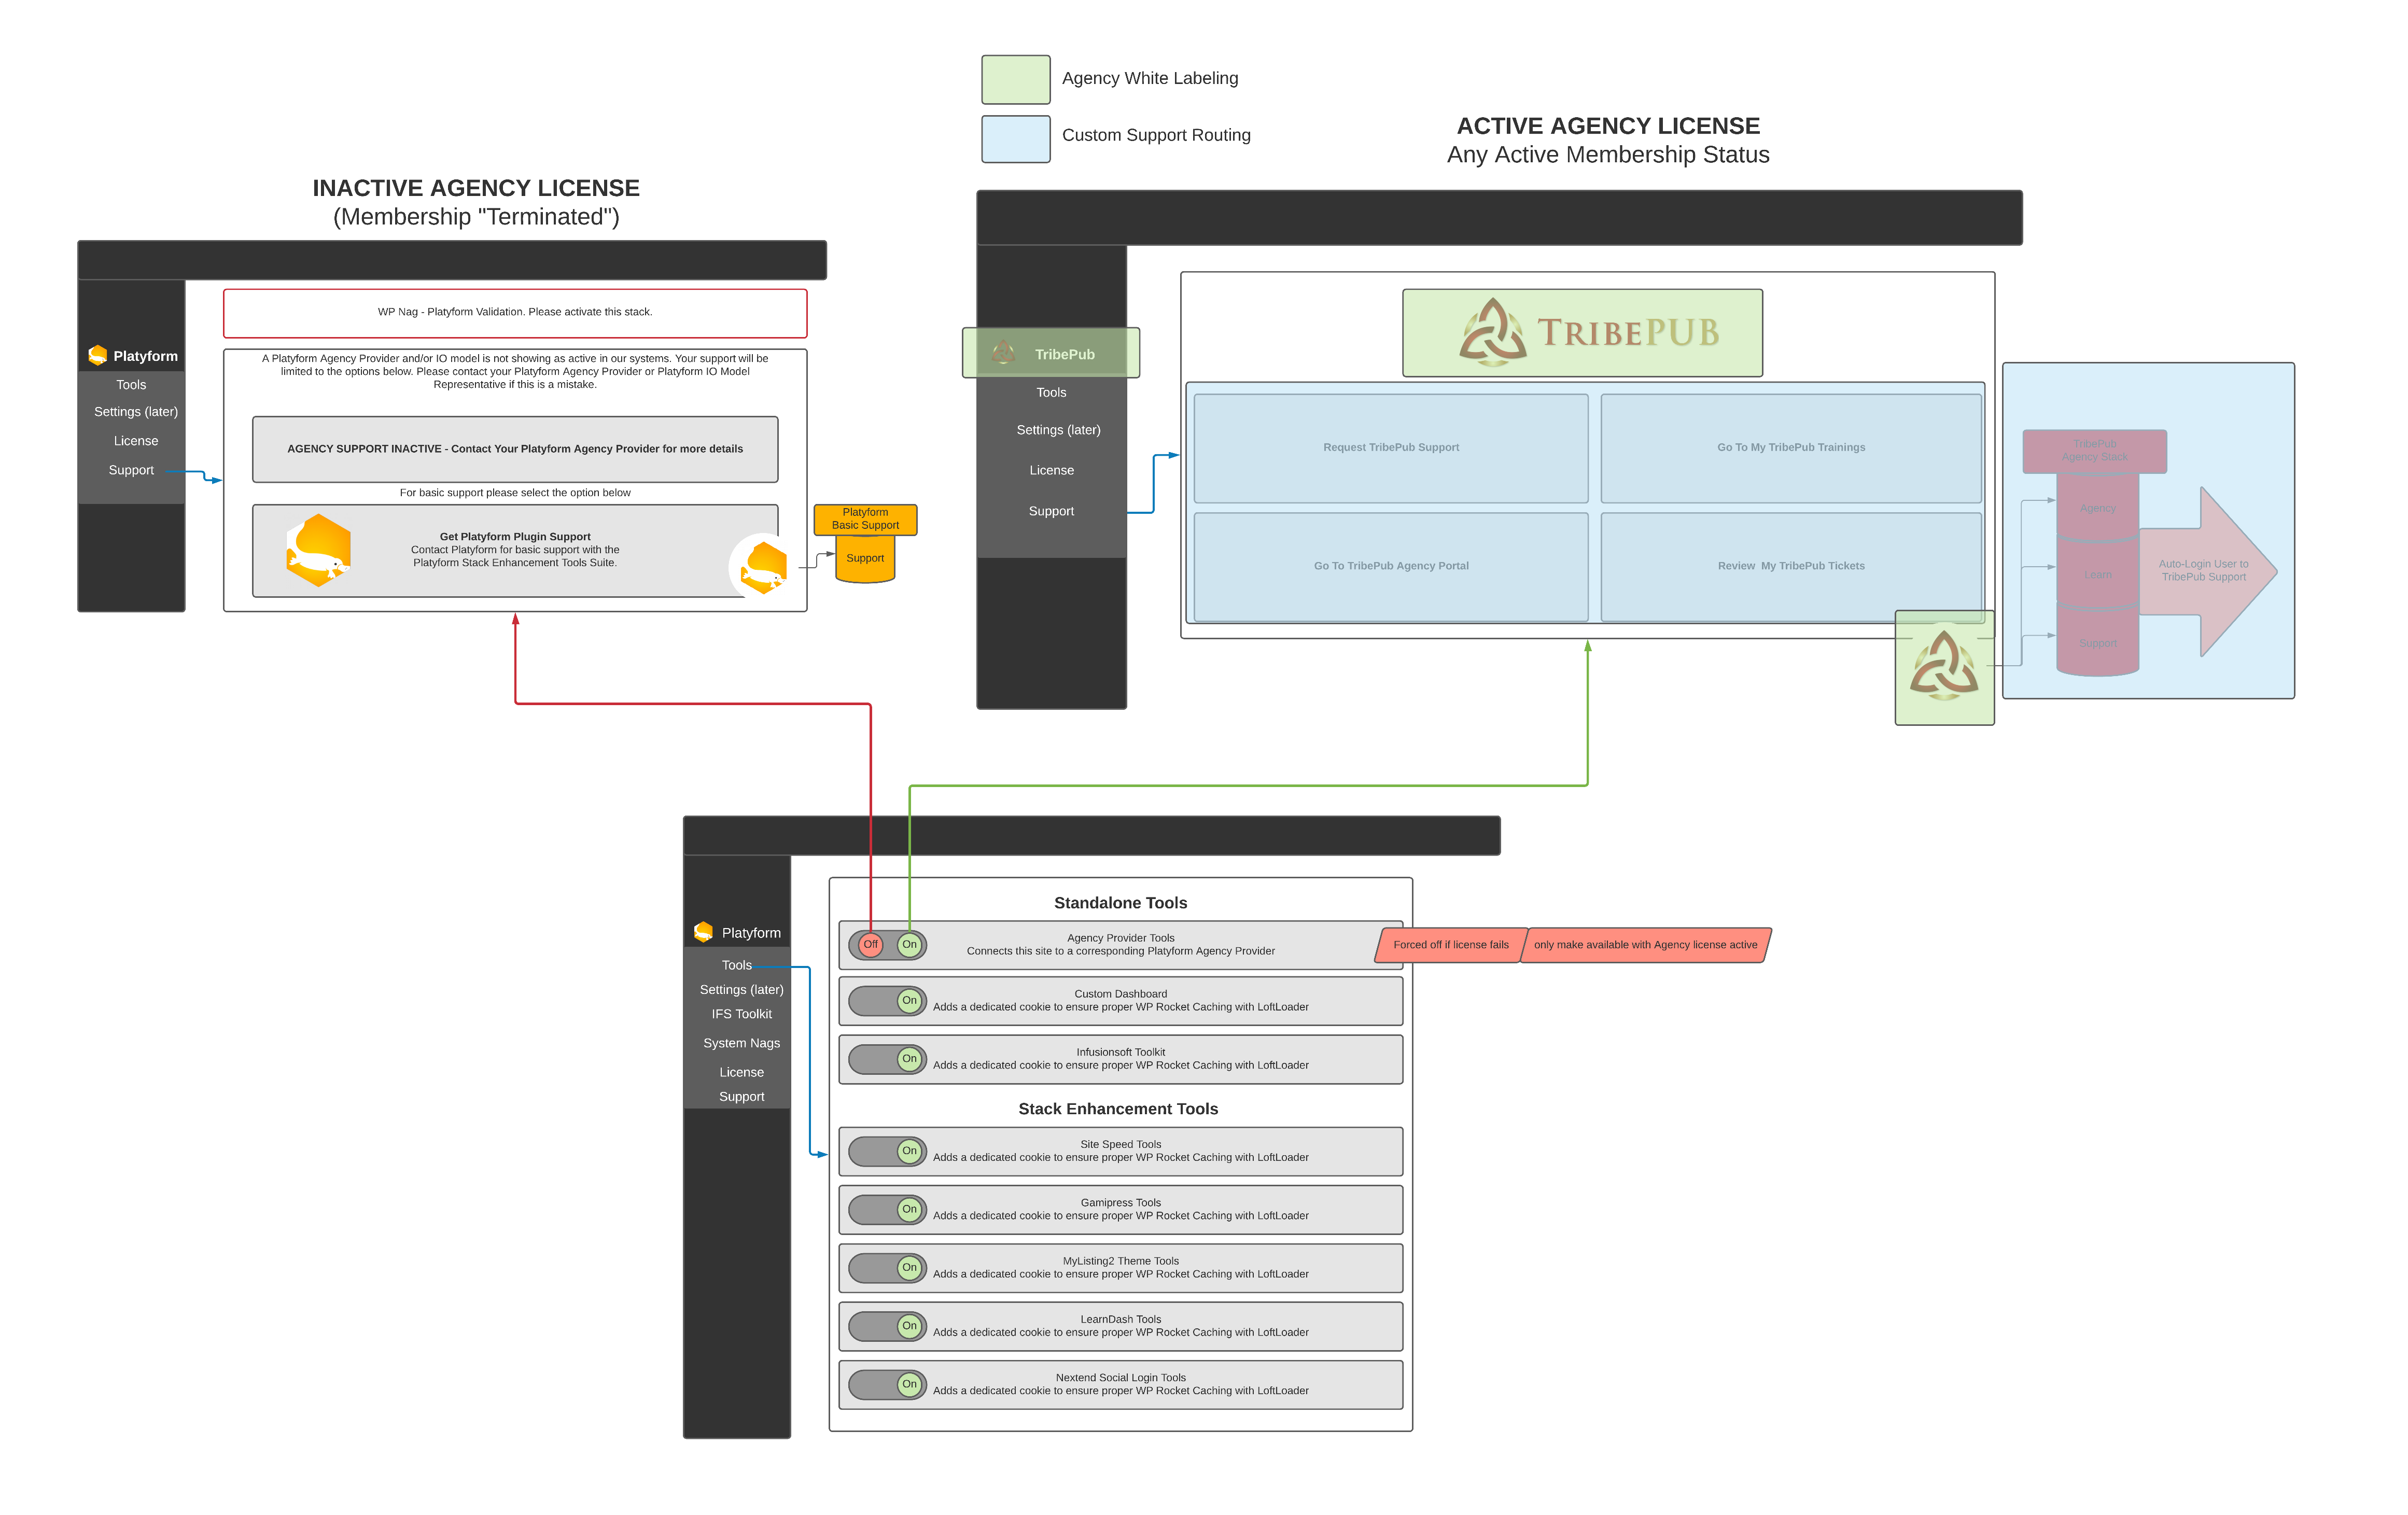Screen dimensions: 2408x1515
Task: Select Settings (later) in bottom Platyform sidebar
Action: [741, 990]
